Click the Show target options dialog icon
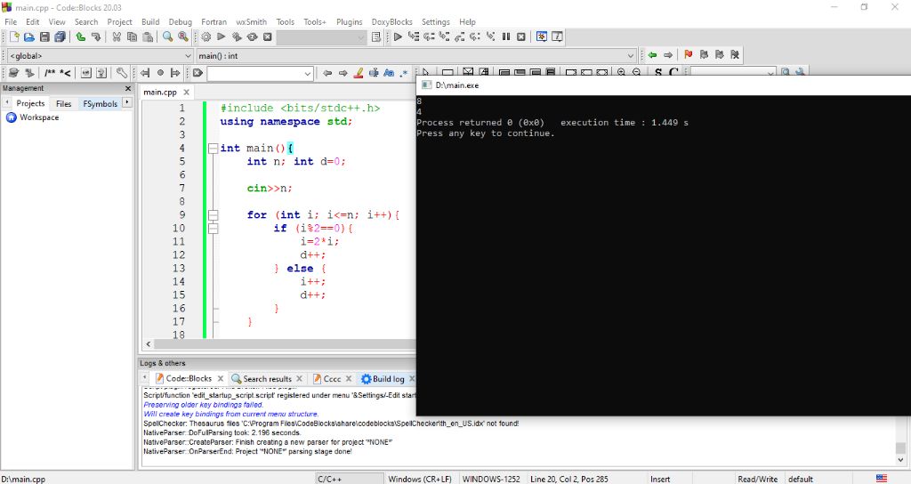 [376, 36]
